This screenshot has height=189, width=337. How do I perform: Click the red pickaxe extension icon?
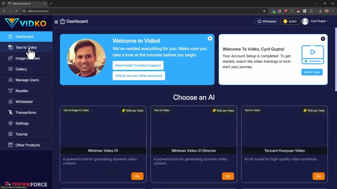pos(286,11)
